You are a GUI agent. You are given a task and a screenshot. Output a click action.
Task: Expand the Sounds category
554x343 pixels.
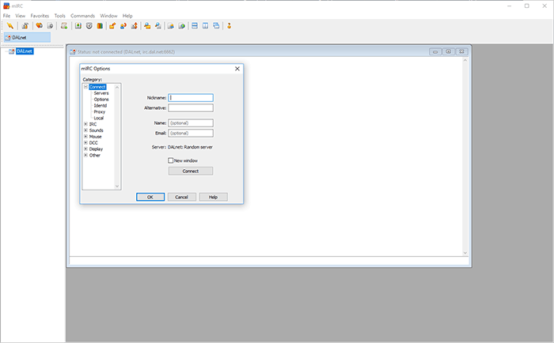pos(85,130)
